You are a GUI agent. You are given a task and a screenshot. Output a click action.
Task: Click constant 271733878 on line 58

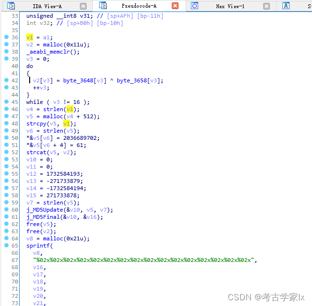tap(61, 195)
